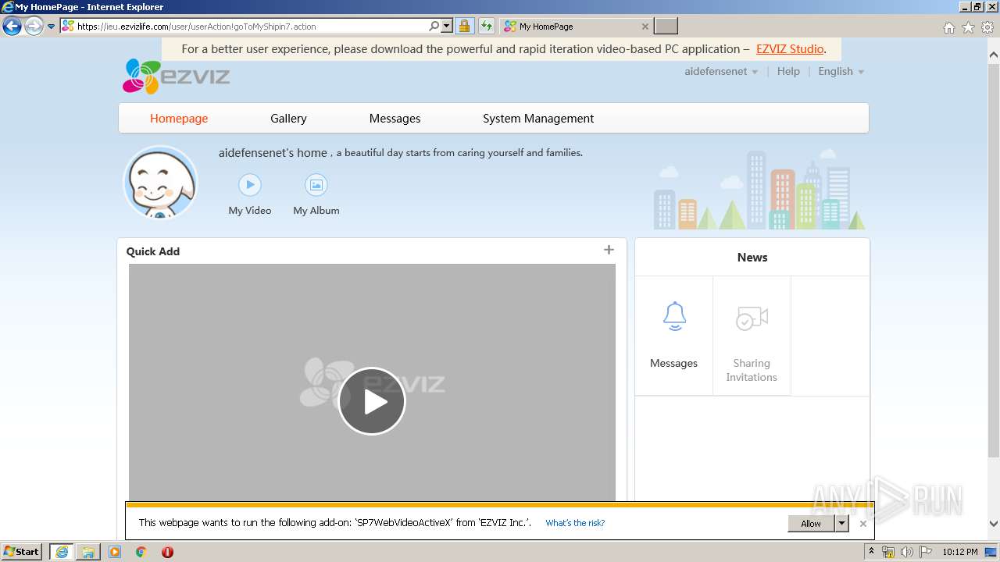Open Chrome taskbar icon
Viewport: 1000px width, 562px height.
[x=141, y=552]
